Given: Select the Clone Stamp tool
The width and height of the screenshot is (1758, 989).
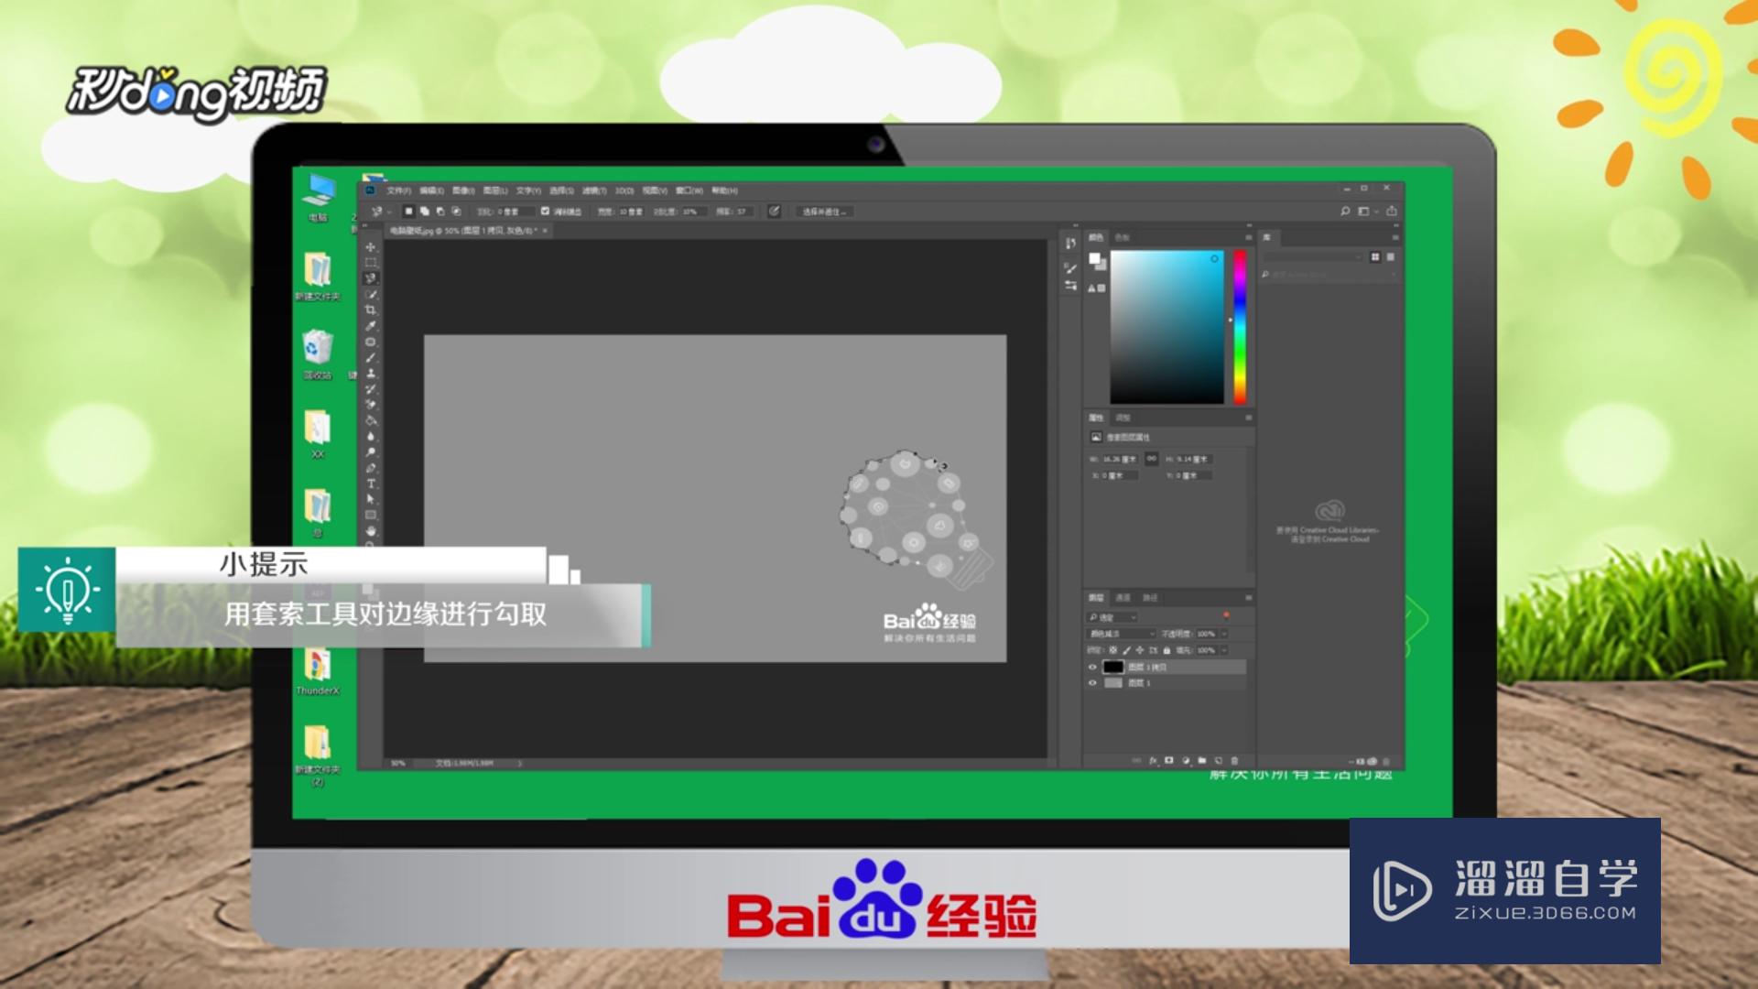Looking at the screenshot, I should 371,373.
